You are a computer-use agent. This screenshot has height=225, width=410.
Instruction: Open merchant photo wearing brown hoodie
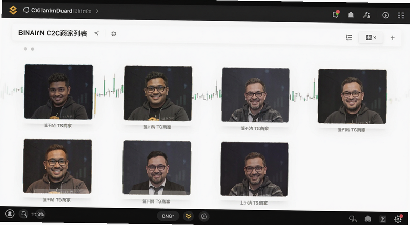tap(57, 166)
